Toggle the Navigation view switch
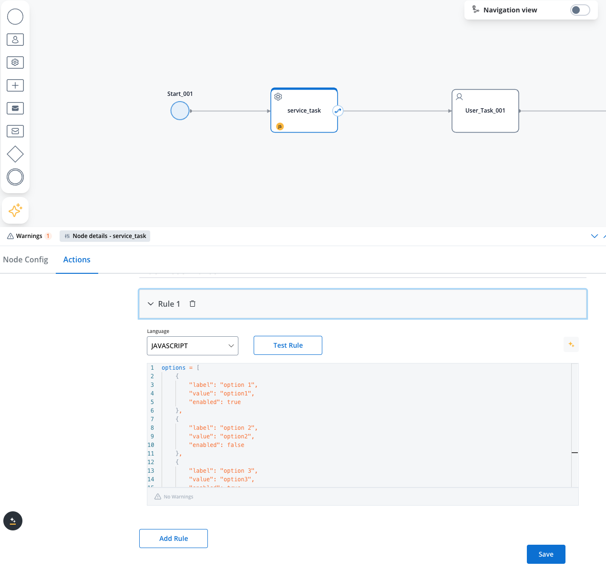 (580, 10)
